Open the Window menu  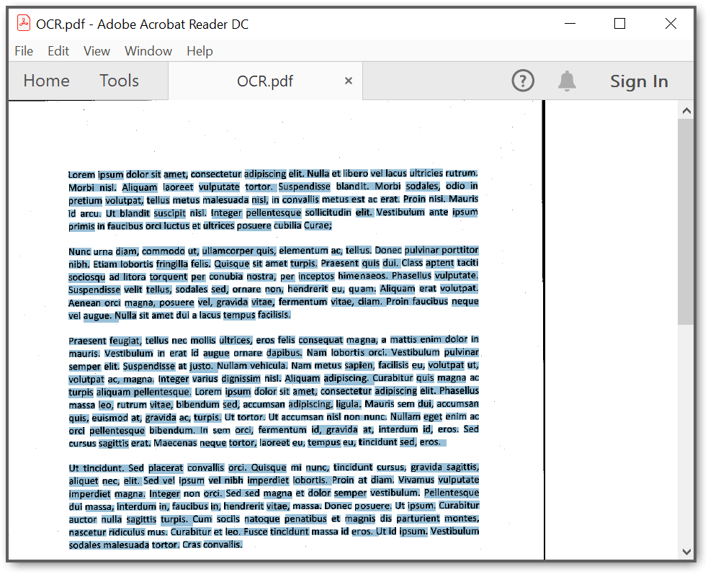(148, 51)
